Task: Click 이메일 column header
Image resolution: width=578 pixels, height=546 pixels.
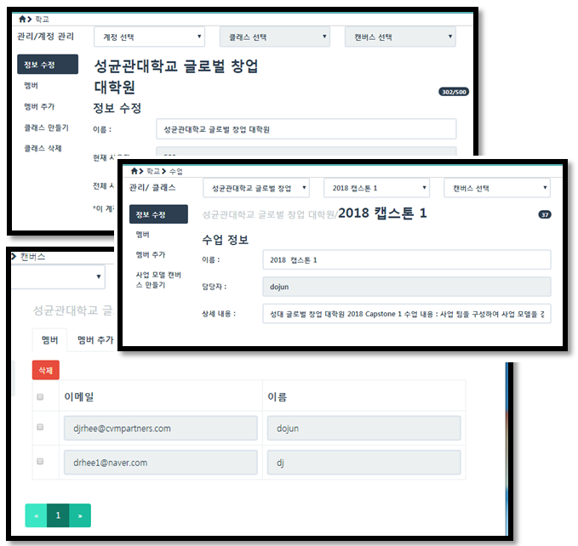Action: (x=79, y=396)
